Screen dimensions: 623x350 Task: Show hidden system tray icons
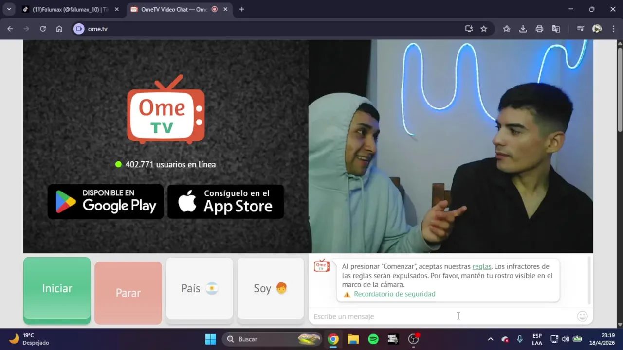point(491,339)
